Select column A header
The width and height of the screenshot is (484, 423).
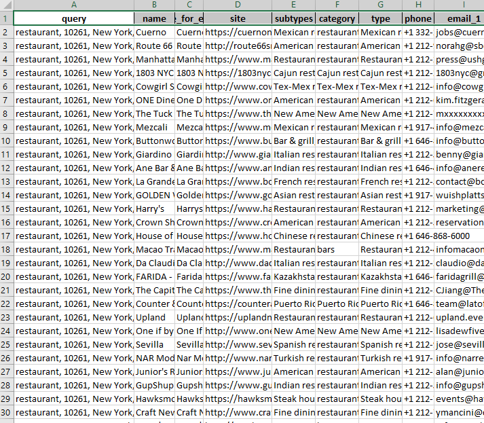pos(73,5)
